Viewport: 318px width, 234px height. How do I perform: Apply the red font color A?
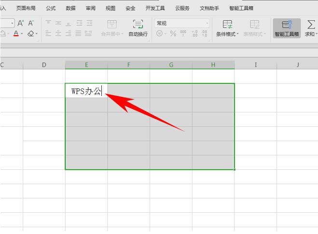click(16, 33)
